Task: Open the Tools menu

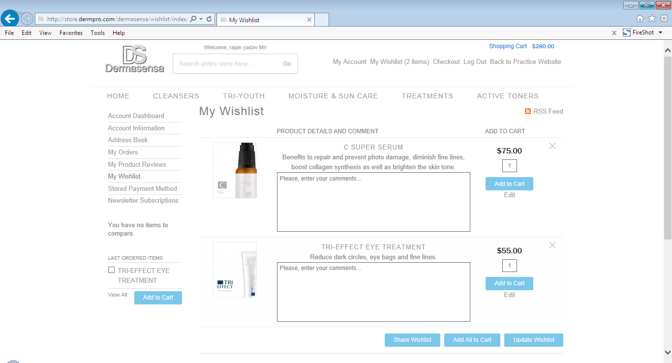Action: (97, 33)
